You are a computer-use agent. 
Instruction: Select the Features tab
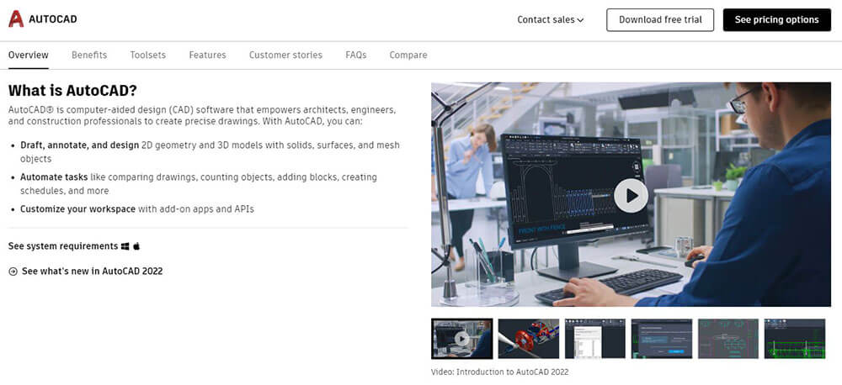point(207,55)
